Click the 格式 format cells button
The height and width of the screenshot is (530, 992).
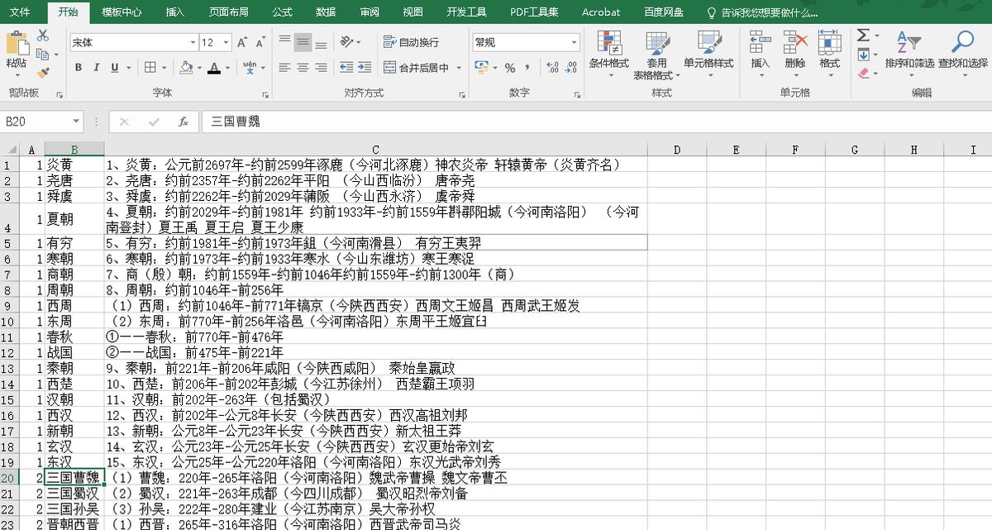pos(829,55)
